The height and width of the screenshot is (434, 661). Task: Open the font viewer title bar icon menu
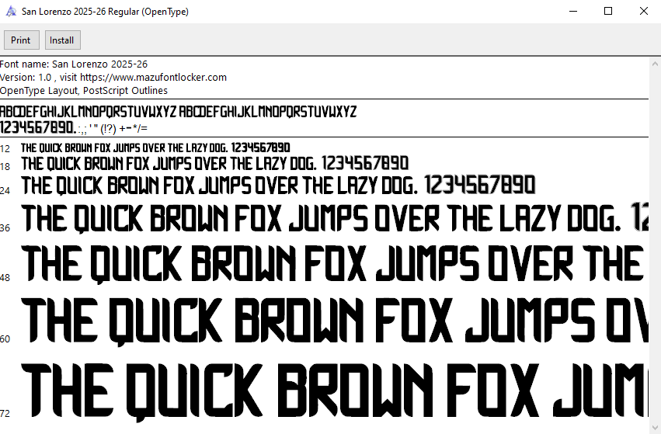(x=11, y=12)
